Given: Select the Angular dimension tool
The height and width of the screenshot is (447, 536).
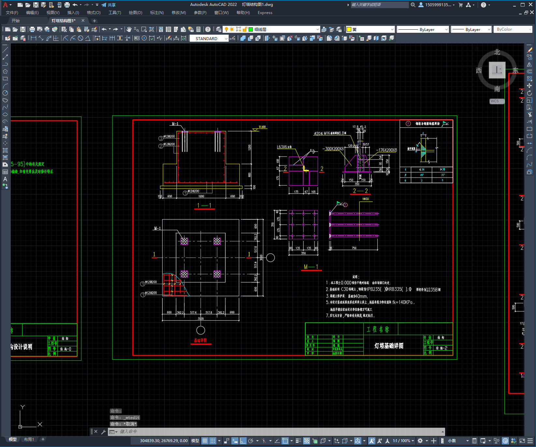Looking at the screenshot, I should [88, 38].
